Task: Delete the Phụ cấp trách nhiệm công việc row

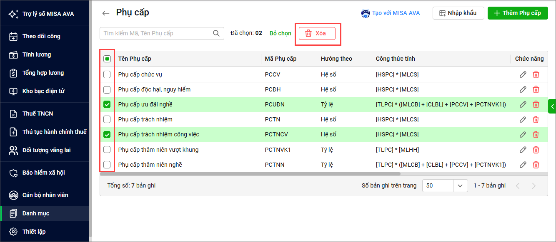Action: click(536, 134)
